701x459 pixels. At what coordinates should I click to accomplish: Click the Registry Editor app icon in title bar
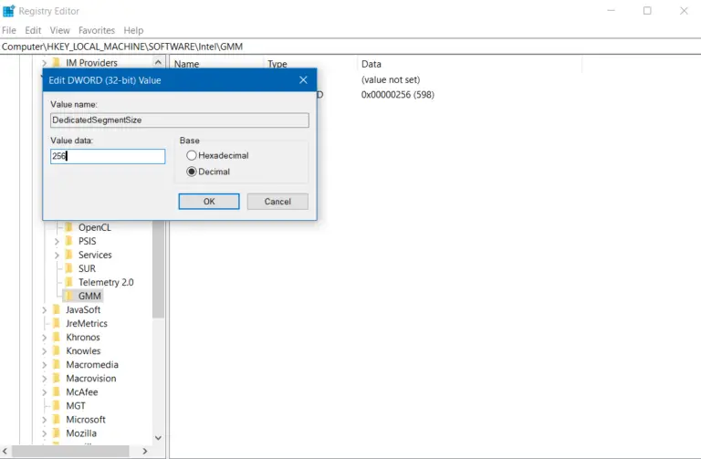click(x=9, y=11)
